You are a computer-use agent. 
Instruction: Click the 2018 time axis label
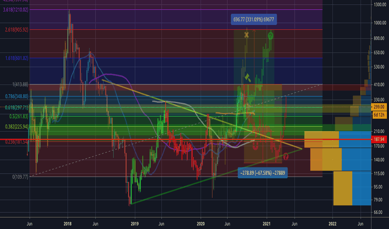68,224
